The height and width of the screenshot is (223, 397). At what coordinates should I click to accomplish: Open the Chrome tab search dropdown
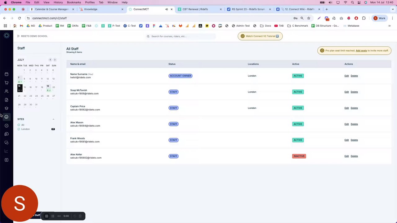click(393, 9)
